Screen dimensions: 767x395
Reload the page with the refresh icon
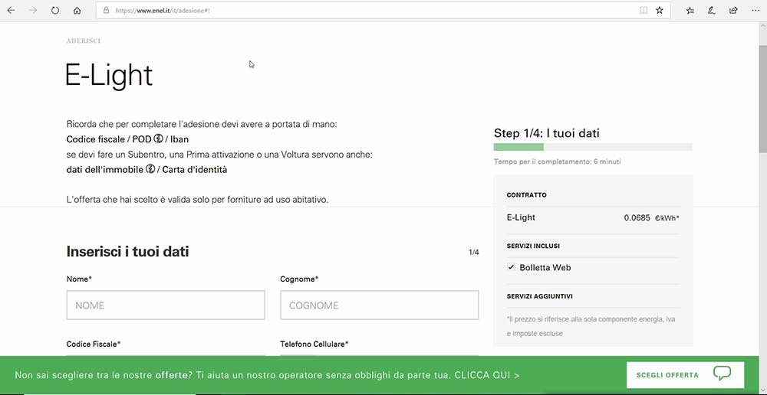(54, 10)
